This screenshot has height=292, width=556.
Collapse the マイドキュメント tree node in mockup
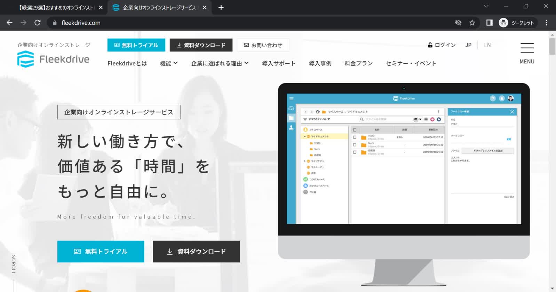pyautogui.click(x=304, y=137)
